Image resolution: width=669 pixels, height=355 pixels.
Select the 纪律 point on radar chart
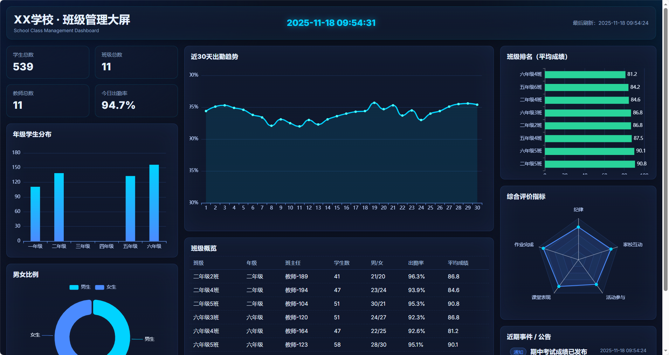click(x=578, y=227)
